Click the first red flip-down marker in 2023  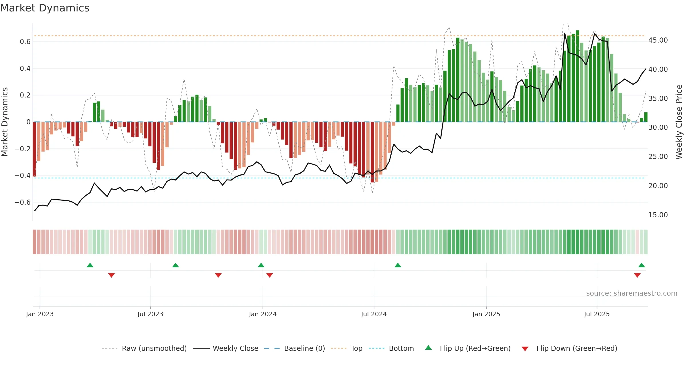(x=111, y=275)
